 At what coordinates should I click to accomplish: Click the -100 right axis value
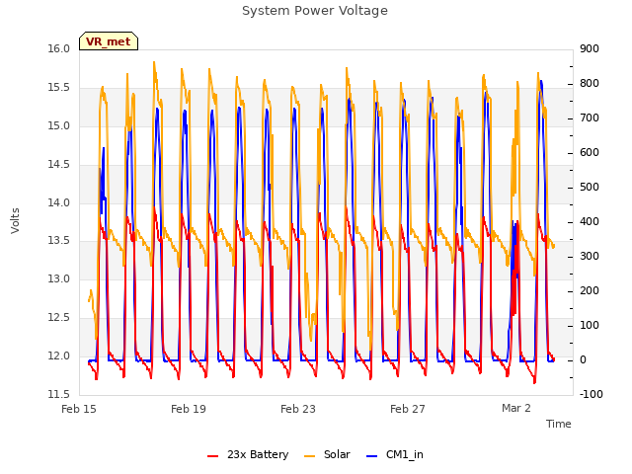592,394
